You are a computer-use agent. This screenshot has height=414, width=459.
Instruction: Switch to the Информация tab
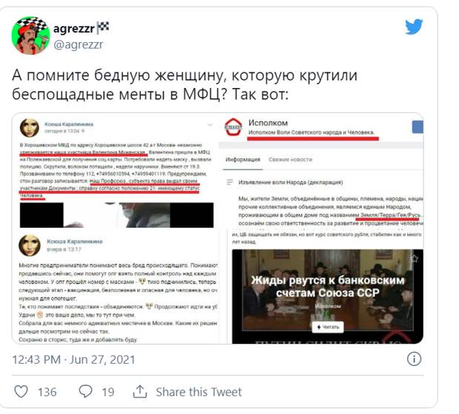[243, 160]
